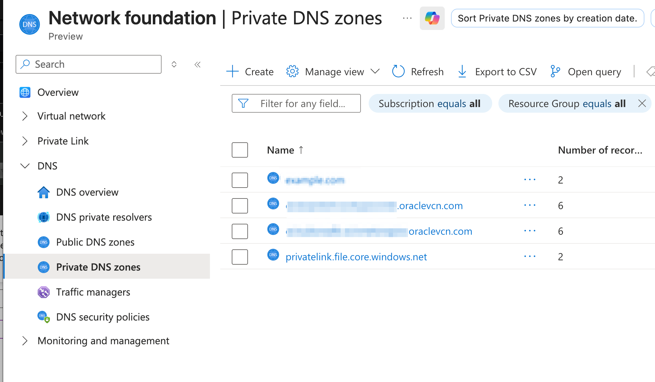Viewport: 655px width, 382px height.
Task: Toggle the select-all checkbox in header
Action: [x=240, y=150]
